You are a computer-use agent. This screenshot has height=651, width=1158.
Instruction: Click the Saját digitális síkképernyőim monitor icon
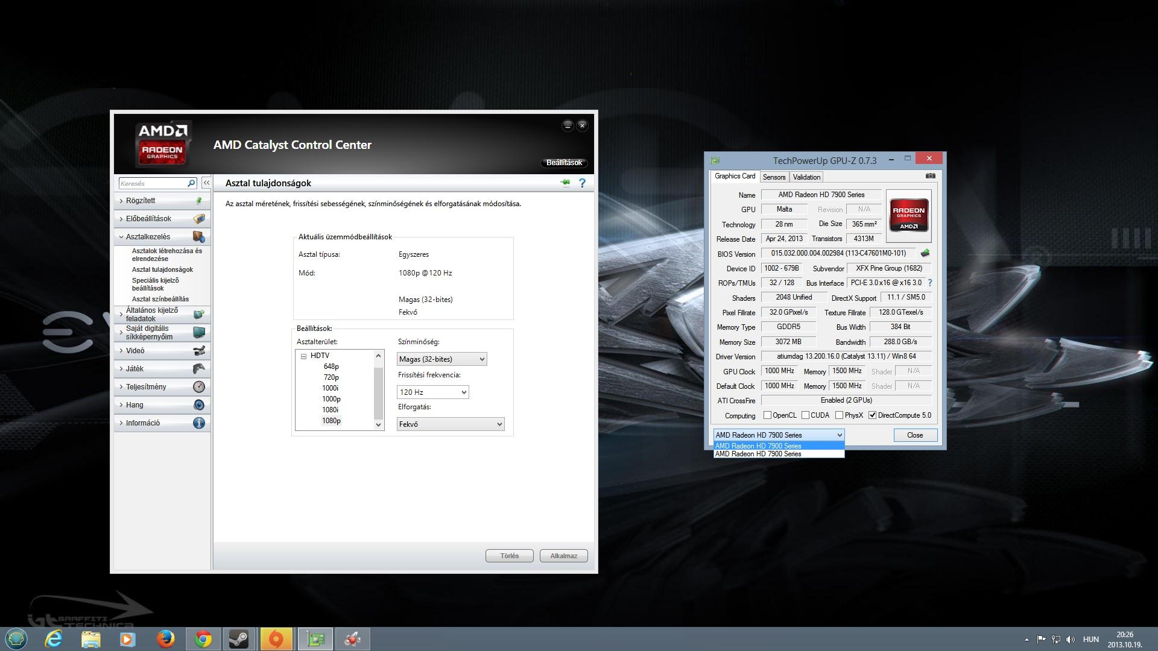[199, 332]
